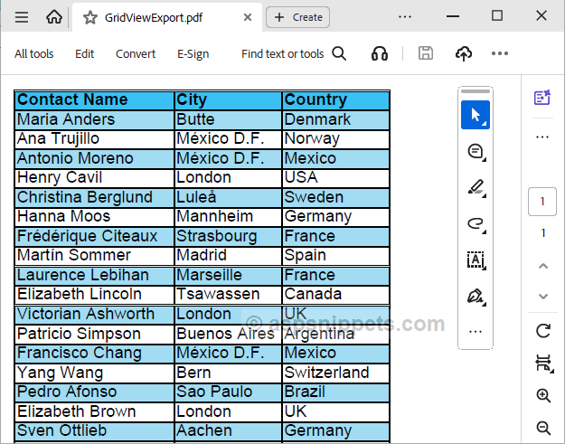
Task: Click Find text or tools search
Action: tap(282, 53)
